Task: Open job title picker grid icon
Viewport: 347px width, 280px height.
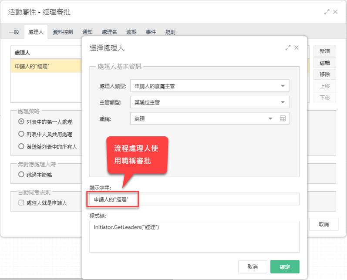Action: pyautogui.click(x=283, y=118)
